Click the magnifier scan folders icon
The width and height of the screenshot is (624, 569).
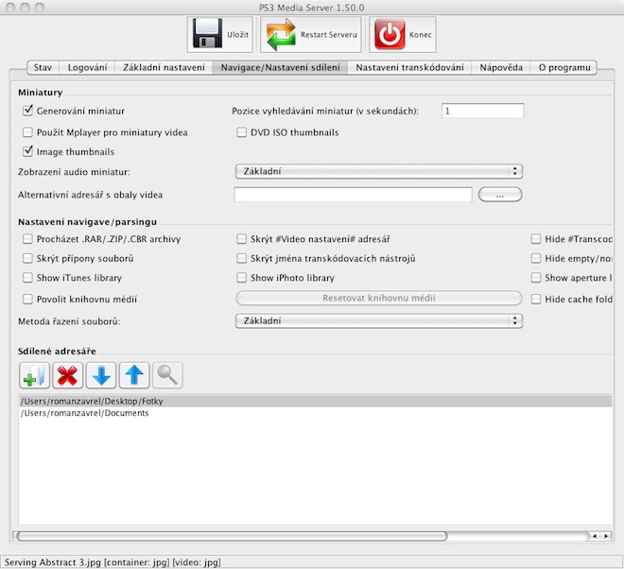(167, 375)
